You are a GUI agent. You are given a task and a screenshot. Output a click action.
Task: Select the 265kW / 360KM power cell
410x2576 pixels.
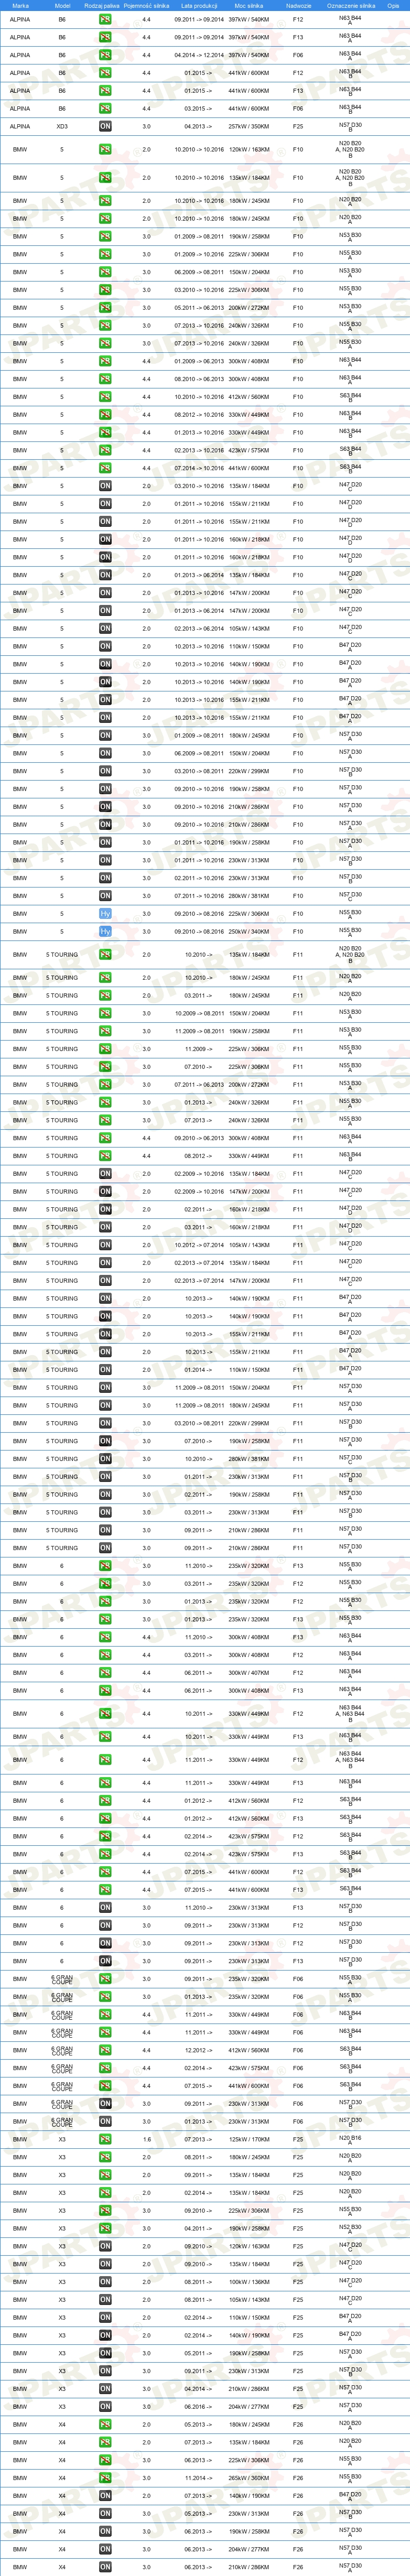click(248, 2478)
